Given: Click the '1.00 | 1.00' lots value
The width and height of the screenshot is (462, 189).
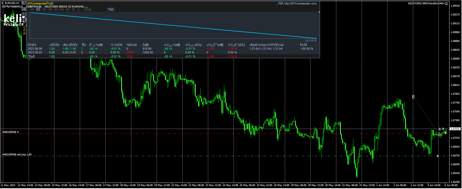Looking at the screenshot, I should click(x=69, y=49).
